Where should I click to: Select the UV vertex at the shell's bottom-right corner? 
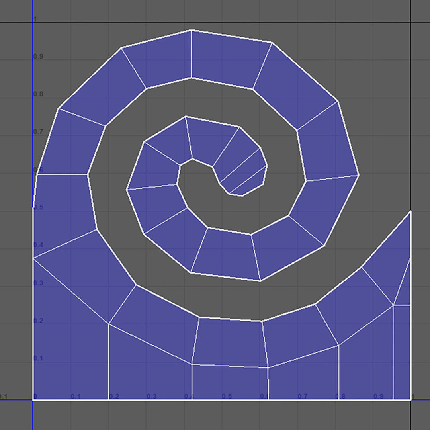pos(410,400)
